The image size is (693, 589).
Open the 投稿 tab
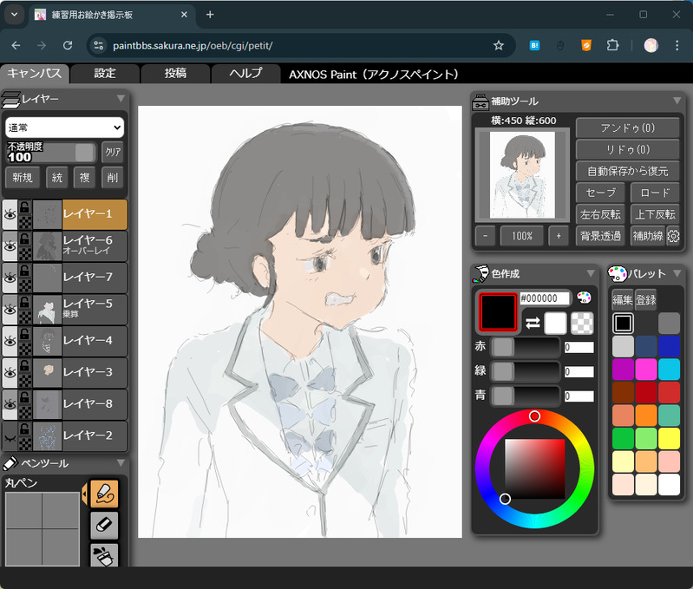pyautogui.click(x=175, y=74)
